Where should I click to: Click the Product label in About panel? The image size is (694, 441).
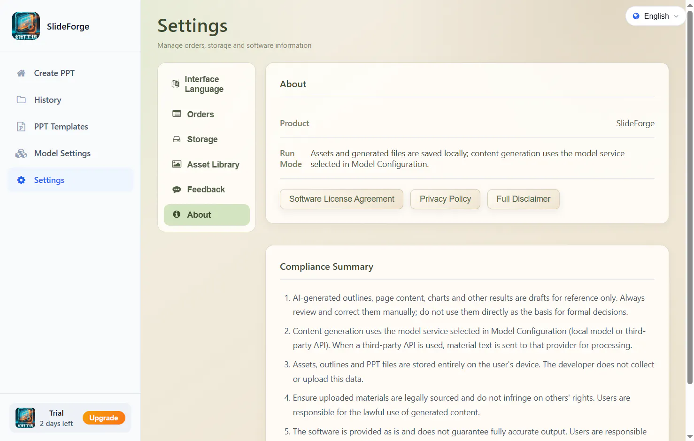pyautogui.click(x=294, y=123)
